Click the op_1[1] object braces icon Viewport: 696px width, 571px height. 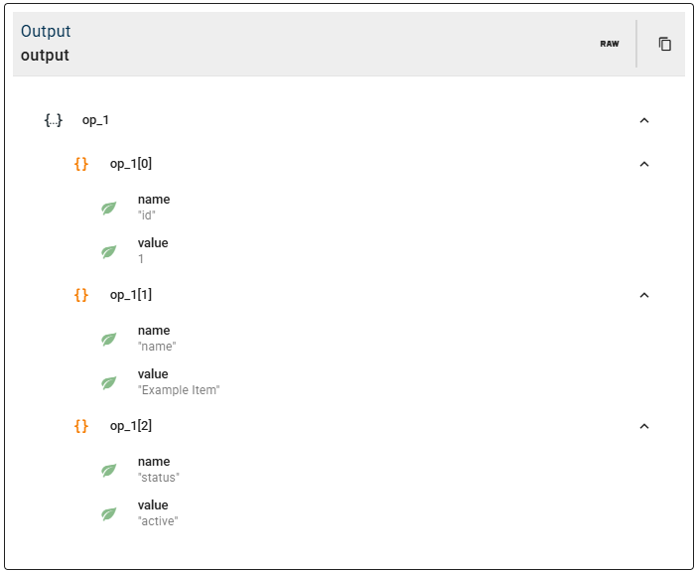[81, 295]
